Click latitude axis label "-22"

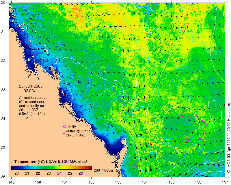point(3,61)
